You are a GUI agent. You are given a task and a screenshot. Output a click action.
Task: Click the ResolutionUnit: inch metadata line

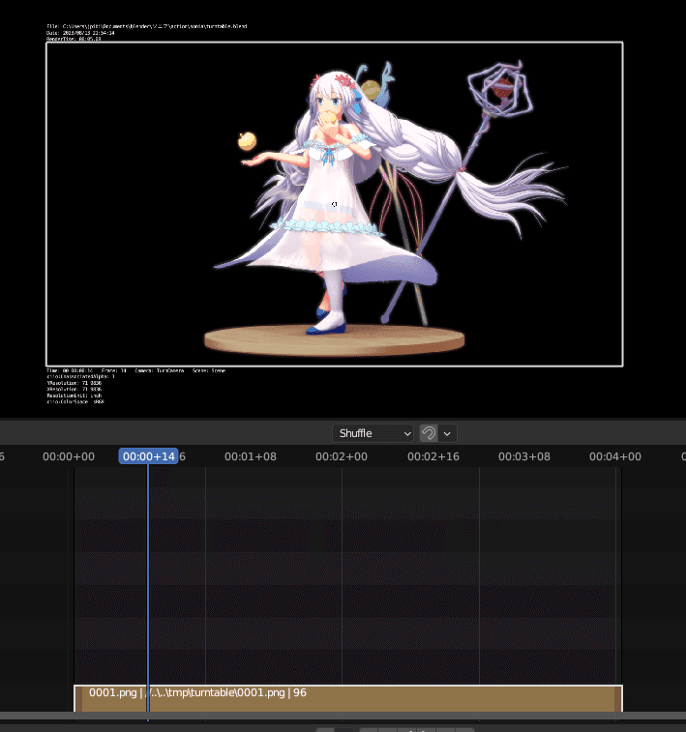pos(75,395)
